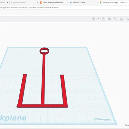The width and height of the screenshot is (129, 129).
Task: Open the dropdown arrow beside the lightbulb
Action: (98, 19)
